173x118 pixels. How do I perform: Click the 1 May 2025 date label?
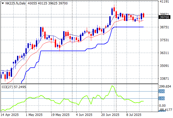pyautogui.click(x=35, y=115)
